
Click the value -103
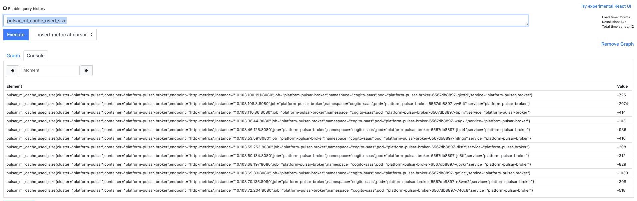tap(621, 121)
